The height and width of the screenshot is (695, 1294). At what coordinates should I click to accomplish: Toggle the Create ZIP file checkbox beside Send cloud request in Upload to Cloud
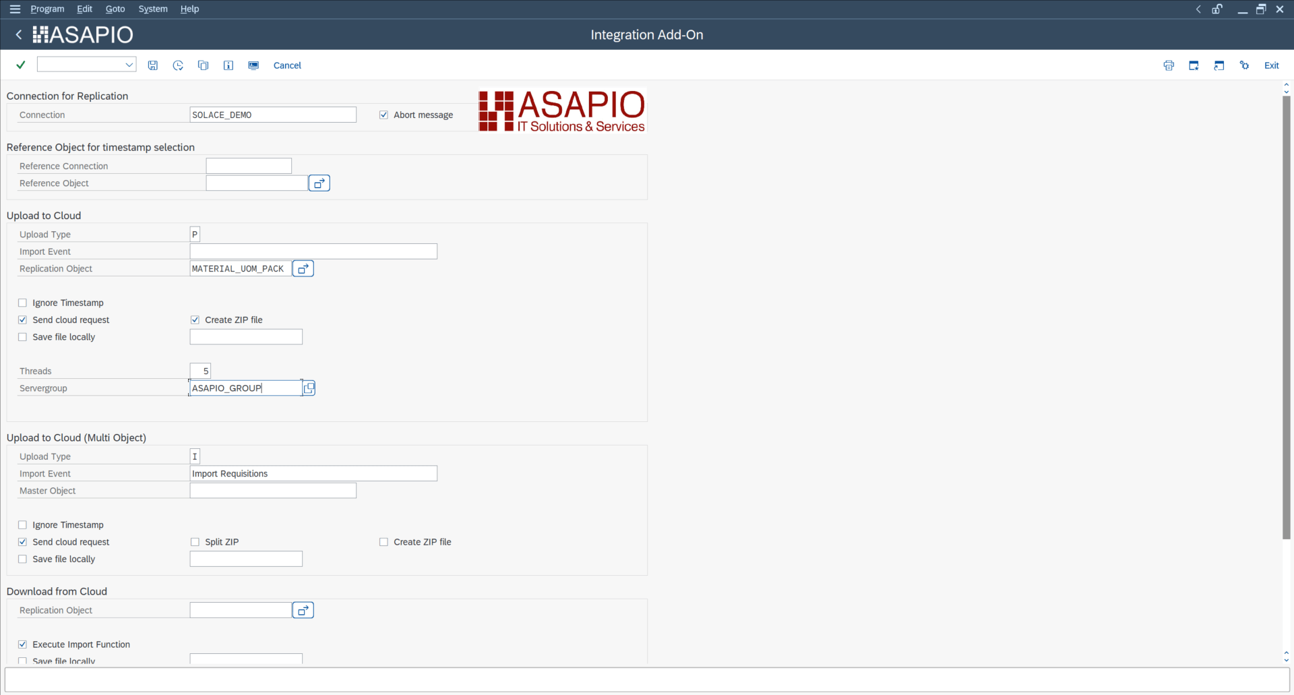click(x=195, y=320)
